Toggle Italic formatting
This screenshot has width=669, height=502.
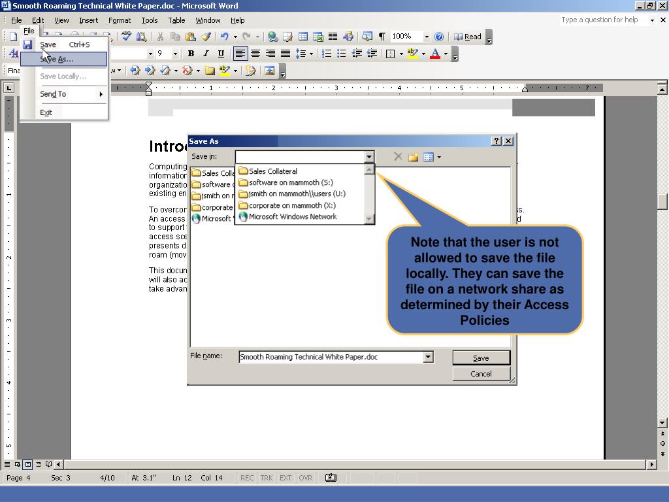click(x=206, y=54)
